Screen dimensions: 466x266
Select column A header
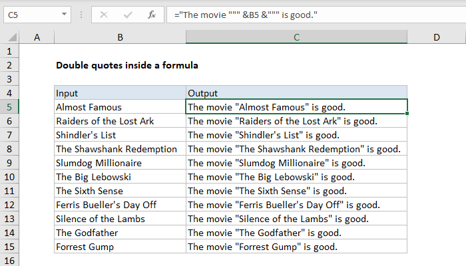(x=37, y=38)
